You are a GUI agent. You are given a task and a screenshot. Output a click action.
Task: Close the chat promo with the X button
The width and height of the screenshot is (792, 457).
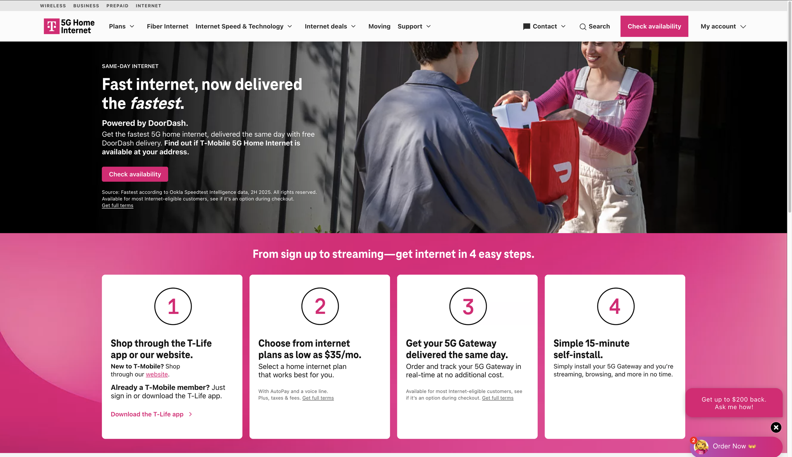776,427
